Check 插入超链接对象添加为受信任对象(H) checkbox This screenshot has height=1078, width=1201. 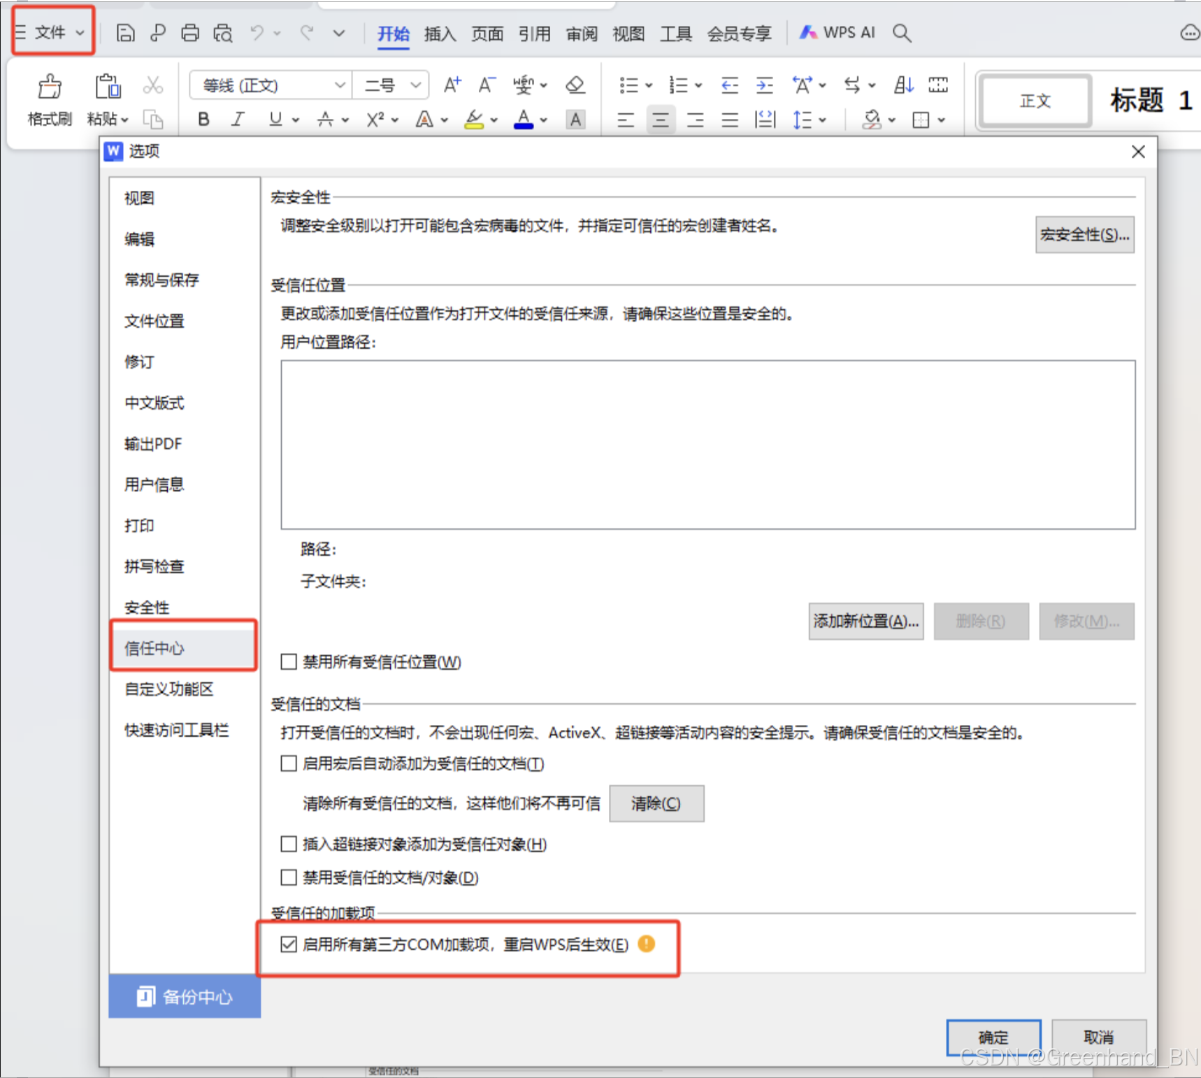click(289, 844)
